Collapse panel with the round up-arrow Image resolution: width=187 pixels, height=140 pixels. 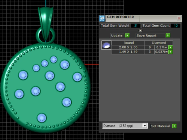pos(140,31)
